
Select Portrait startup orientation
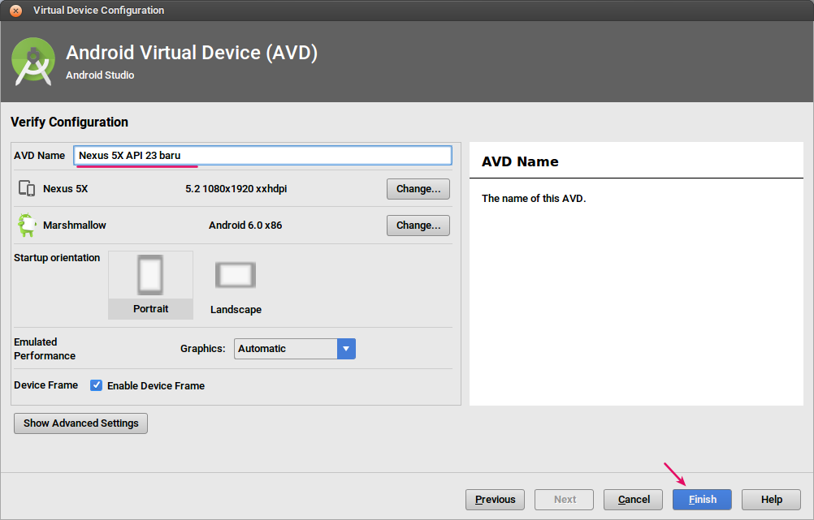click(x=150, y=284)
